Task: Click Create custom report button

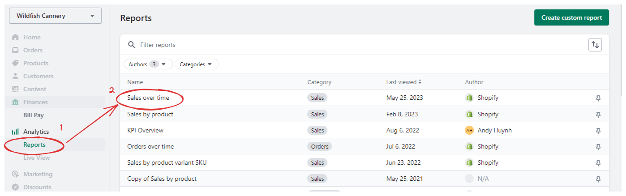Action: (x=571, y=18)
